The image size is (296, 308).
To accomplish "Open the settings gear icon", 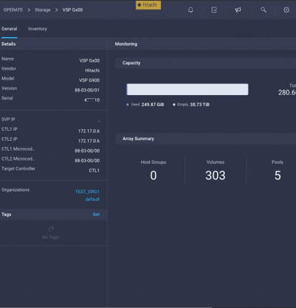I will pos(286,10).
